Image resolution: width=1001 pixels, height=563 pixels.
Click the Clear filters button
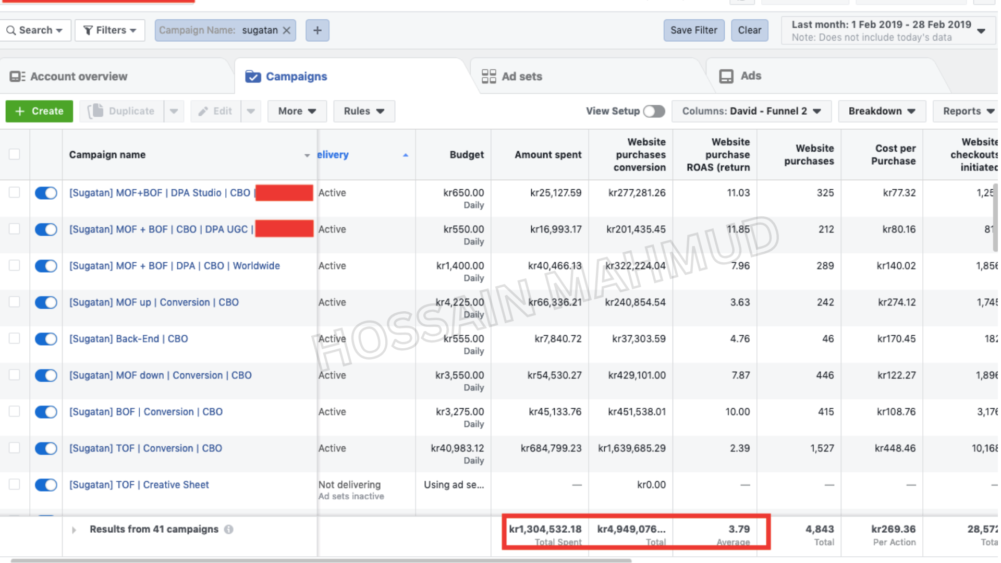pyautogui.click(x=750, y=30)
